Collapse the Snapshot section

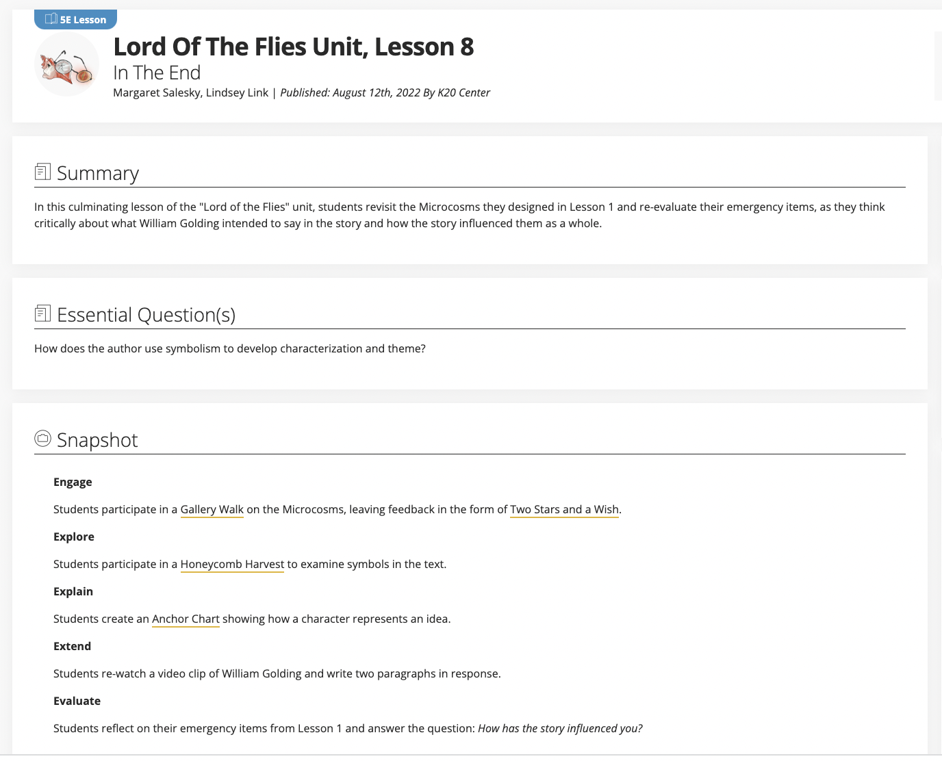[97, 440]
